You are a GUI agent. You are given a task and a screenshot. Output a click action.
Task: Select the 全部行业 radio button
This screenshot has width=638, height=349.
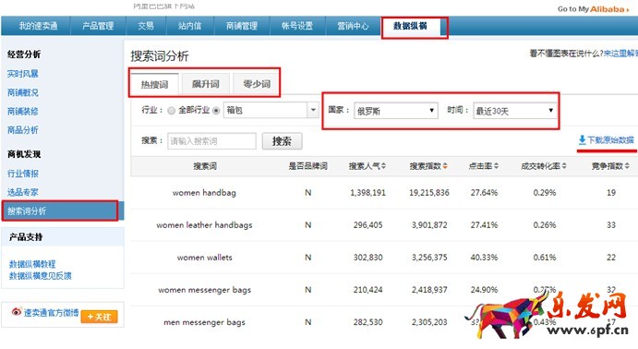click(172, 110)
